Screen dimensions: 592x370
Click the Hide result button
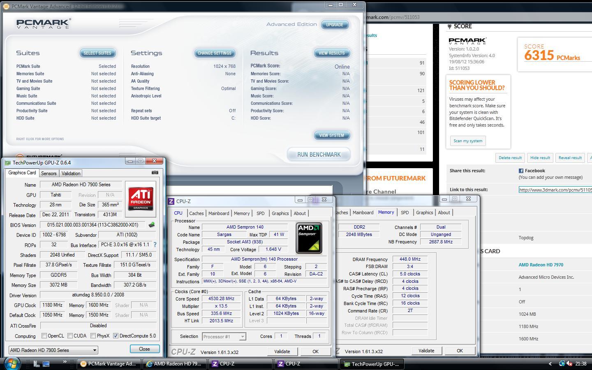(540, 158)
